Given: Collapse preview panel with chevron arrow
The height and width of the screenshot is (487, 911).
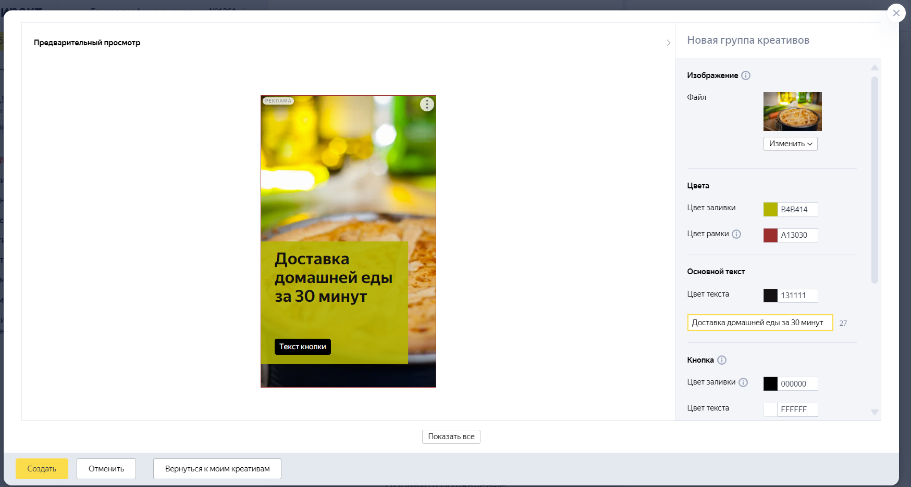Looking at the screenshot, I should click(x=669, y=43).
